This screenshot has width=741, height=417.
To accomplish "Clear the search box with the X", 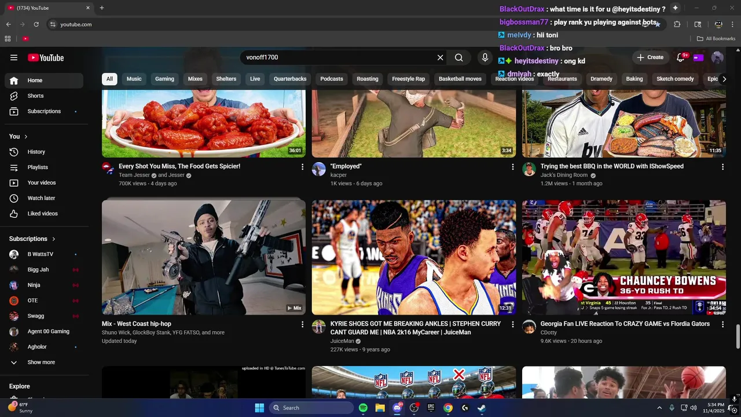I will pos(440,57).
